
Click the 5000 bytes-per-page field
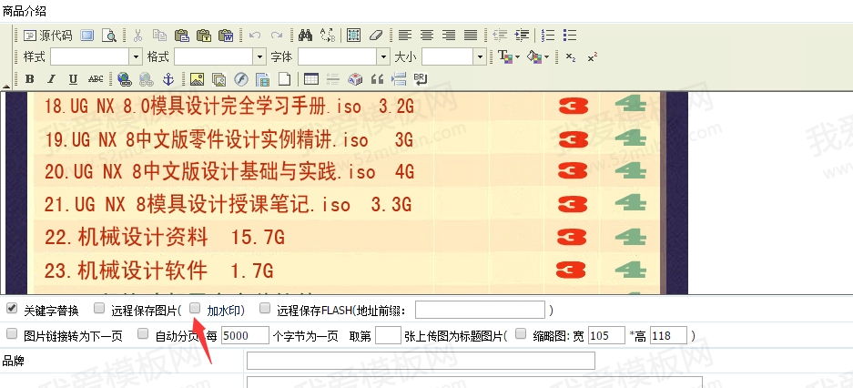point(246,335)
